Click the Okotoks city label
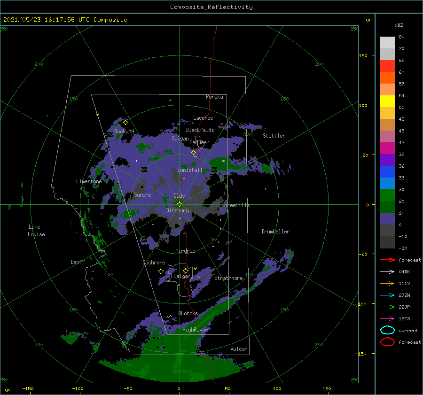 (x=188, y=313)
